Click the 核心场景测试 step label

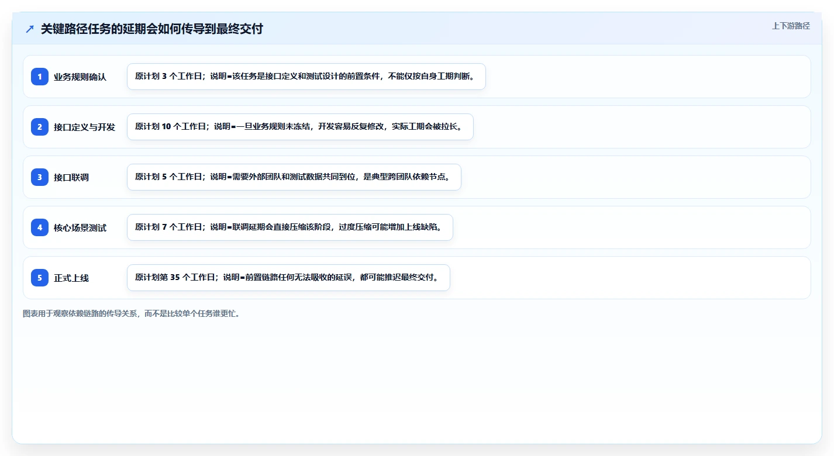click(80, 227)
